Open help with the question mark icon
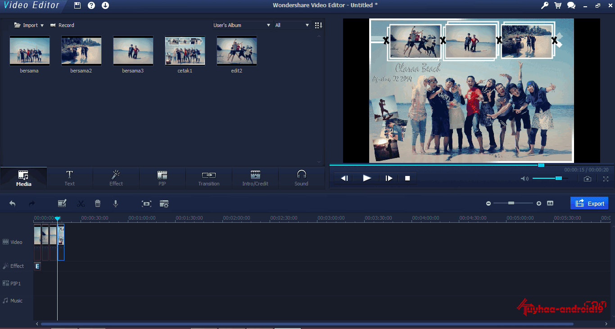The width and height of the screenshot is (615, 329). coord(91,5)
